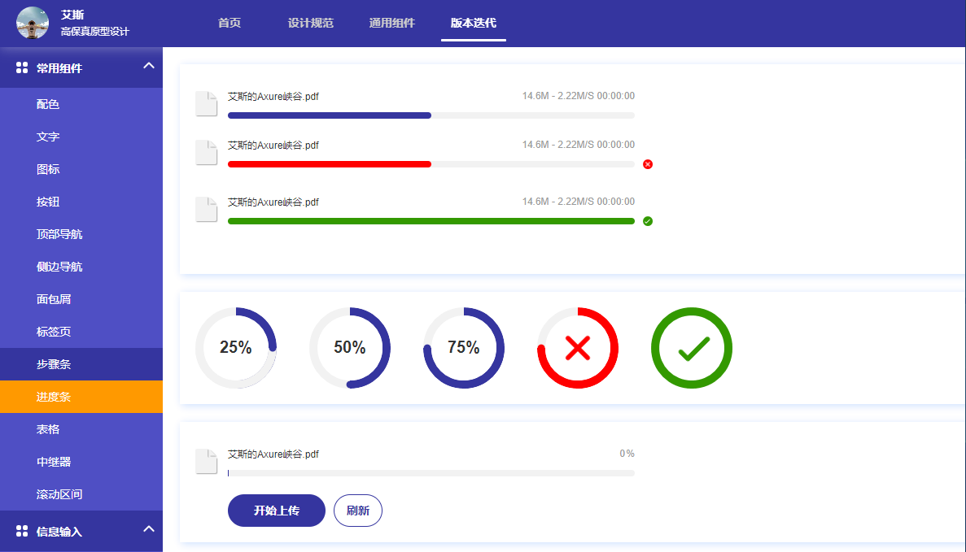Select 标签页 in the sidebar
This screenshot has height=552, width=966.
[81, 332]
